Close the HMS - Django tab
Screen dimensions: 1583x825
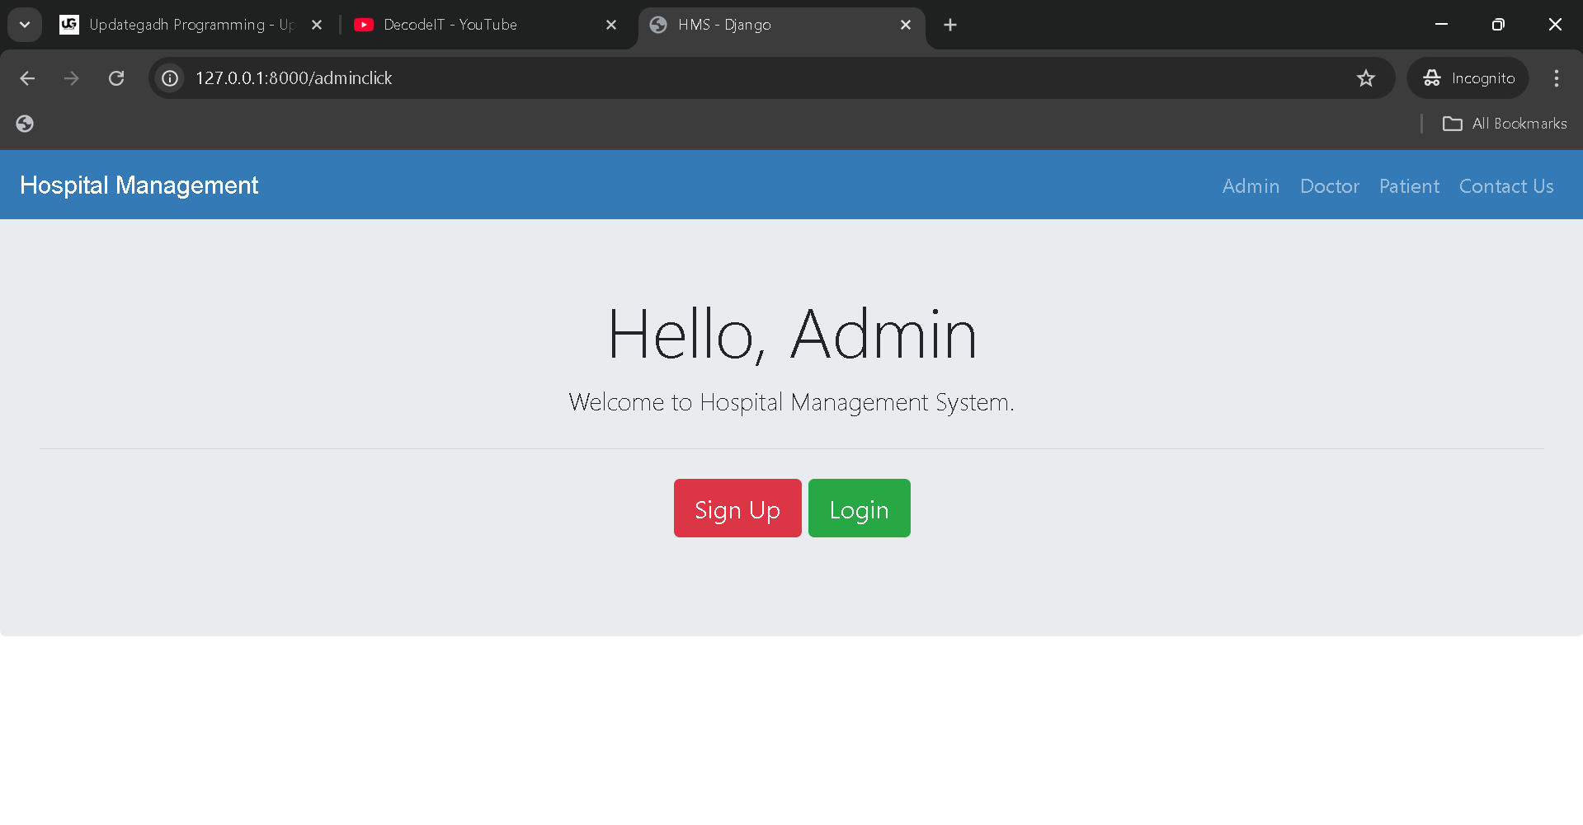pos(906,25)
